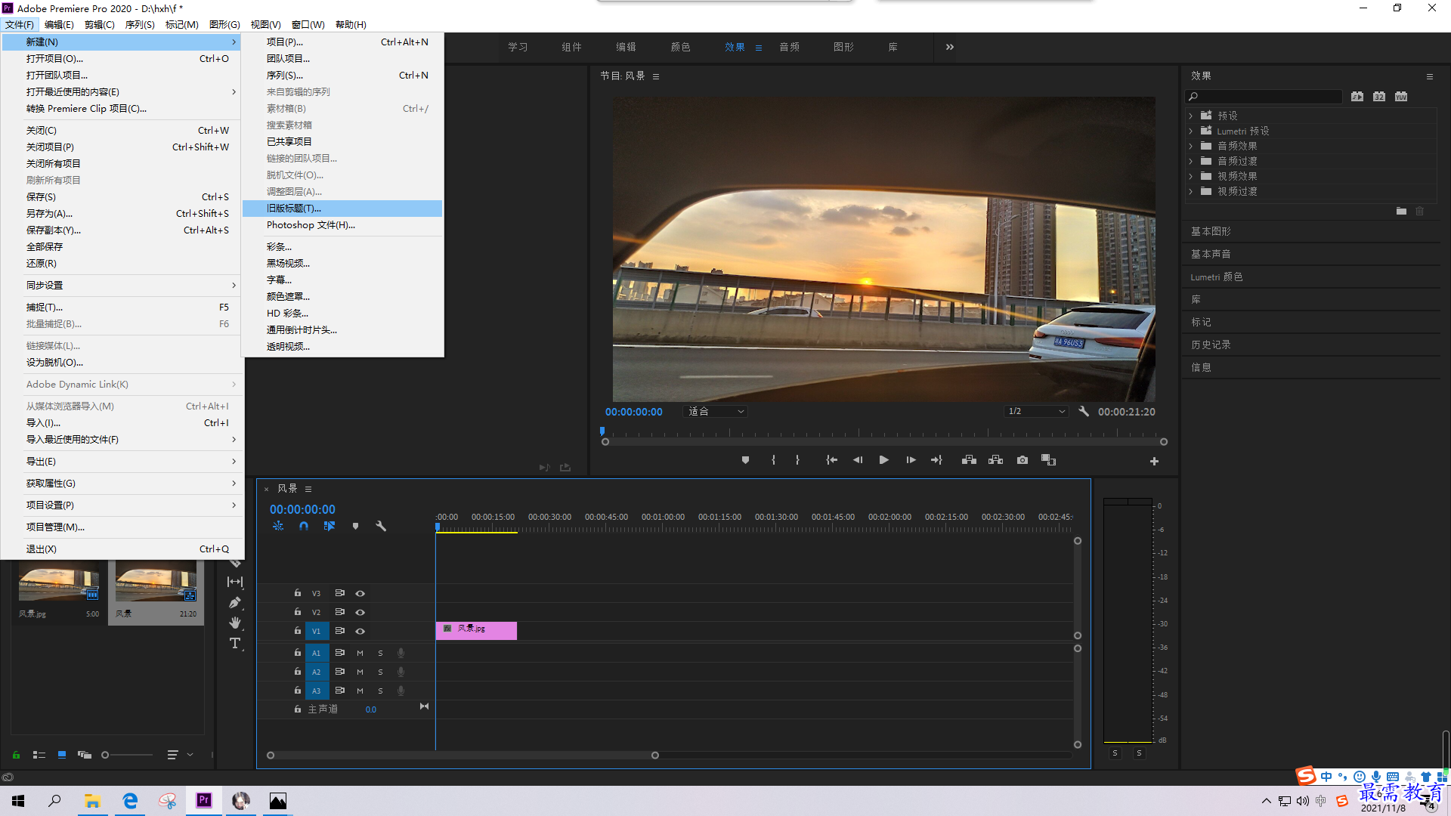This screenshot has width=1451, height=816.
Task: Open the 信息 panel
Action: click(1201, 367)
